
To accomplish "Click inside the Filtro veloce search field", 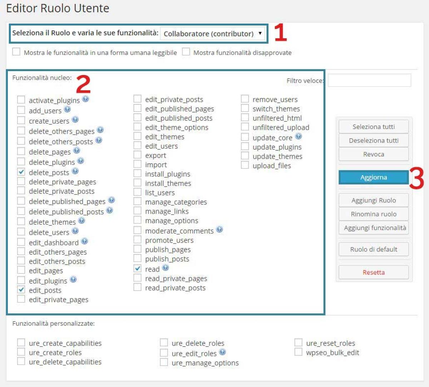I will point(369,80).
